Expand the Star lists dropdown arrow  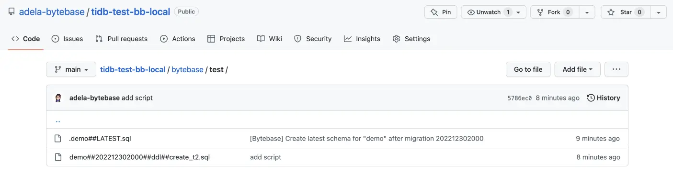[659, 12]
